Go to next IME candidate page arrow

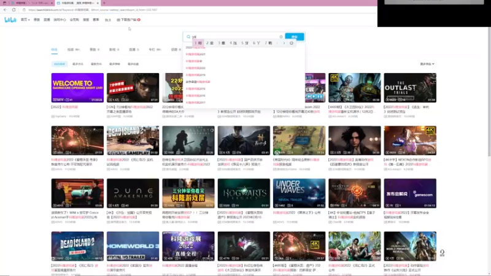(x=284, y=43)
